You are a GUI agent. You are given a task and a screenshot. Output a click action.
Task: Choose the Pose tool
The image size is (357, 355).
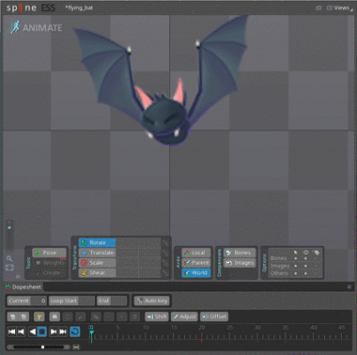pyautogui.click(x=50, y=253)
